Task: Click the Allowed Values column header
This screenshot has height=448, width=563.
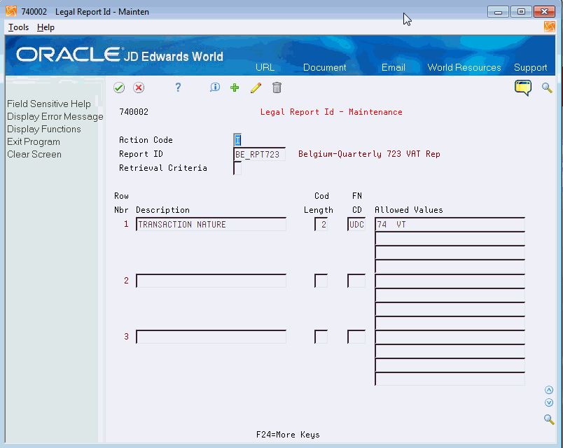Action: pyautogui.click(x=409, y=210)
